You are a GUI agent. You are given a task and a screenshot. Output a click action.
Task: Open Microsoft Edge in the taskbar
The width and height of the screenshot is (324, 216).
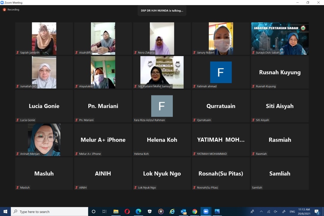pyautogui.click(x=138, y=211)
